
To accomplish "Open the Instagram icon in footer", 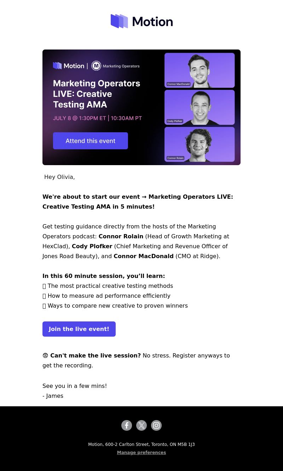I will click(156, 425).
